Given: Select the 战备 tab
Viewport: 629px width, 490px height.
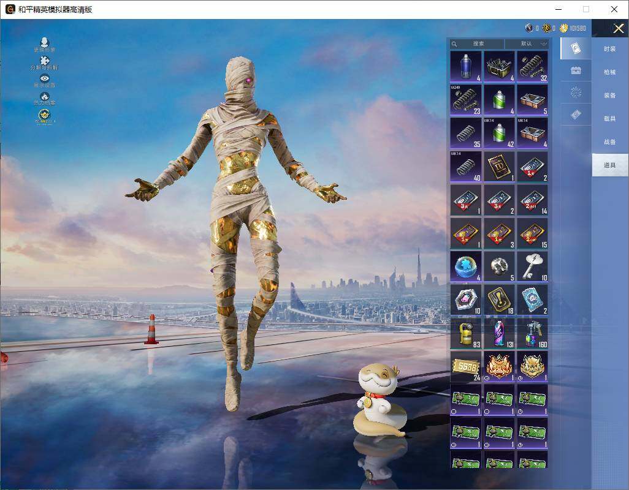Looking at the screenshot, I should pyautogui.click(x=610, y=142).
